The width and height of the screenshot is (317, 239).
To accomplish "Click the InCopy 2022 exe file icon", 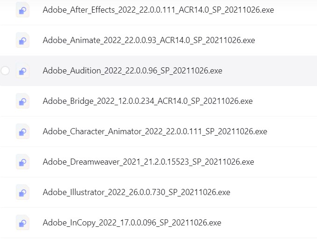I will click(22, 223).
